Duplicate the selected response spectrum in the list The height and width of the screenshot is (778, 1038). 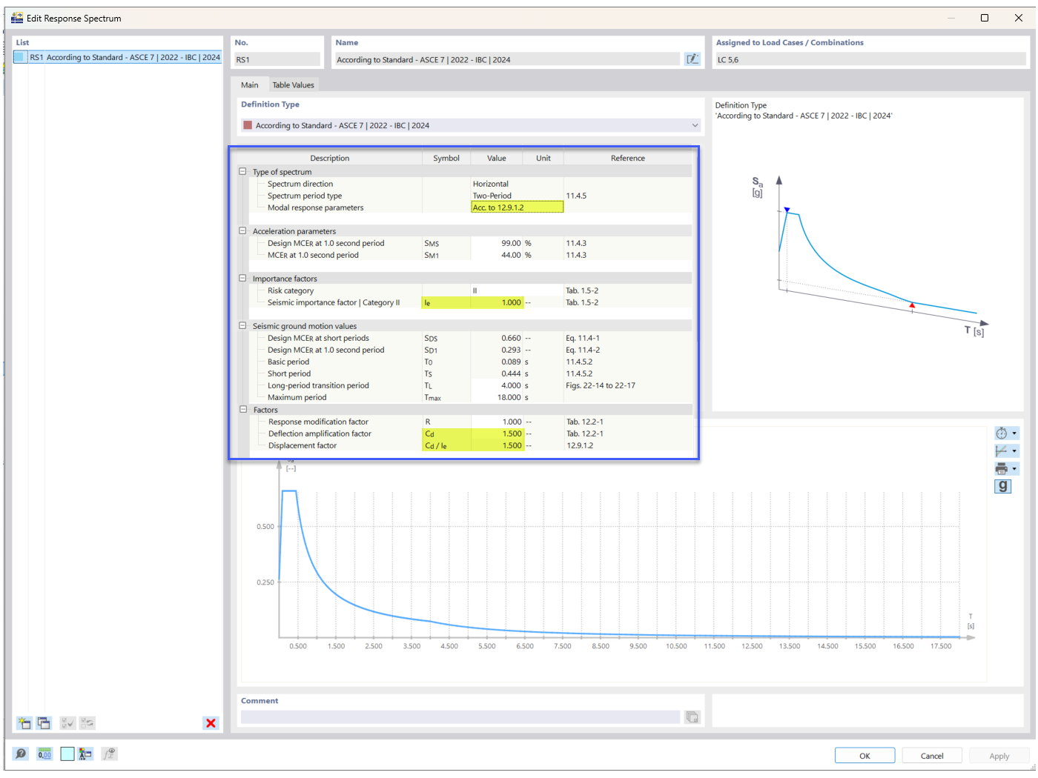(x=44, y=723)
